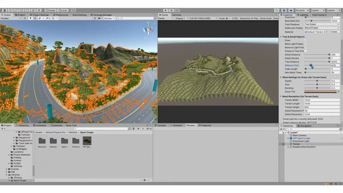Screen dimensions: 343x193
Task: Open Collaborate history icon
Action: click(284, 10)
